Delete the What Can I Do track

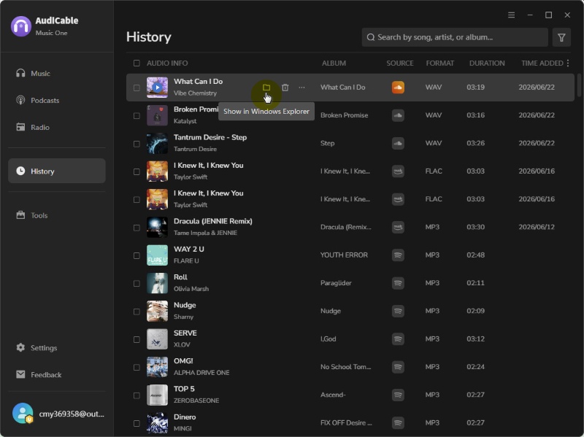click(285, 88)
